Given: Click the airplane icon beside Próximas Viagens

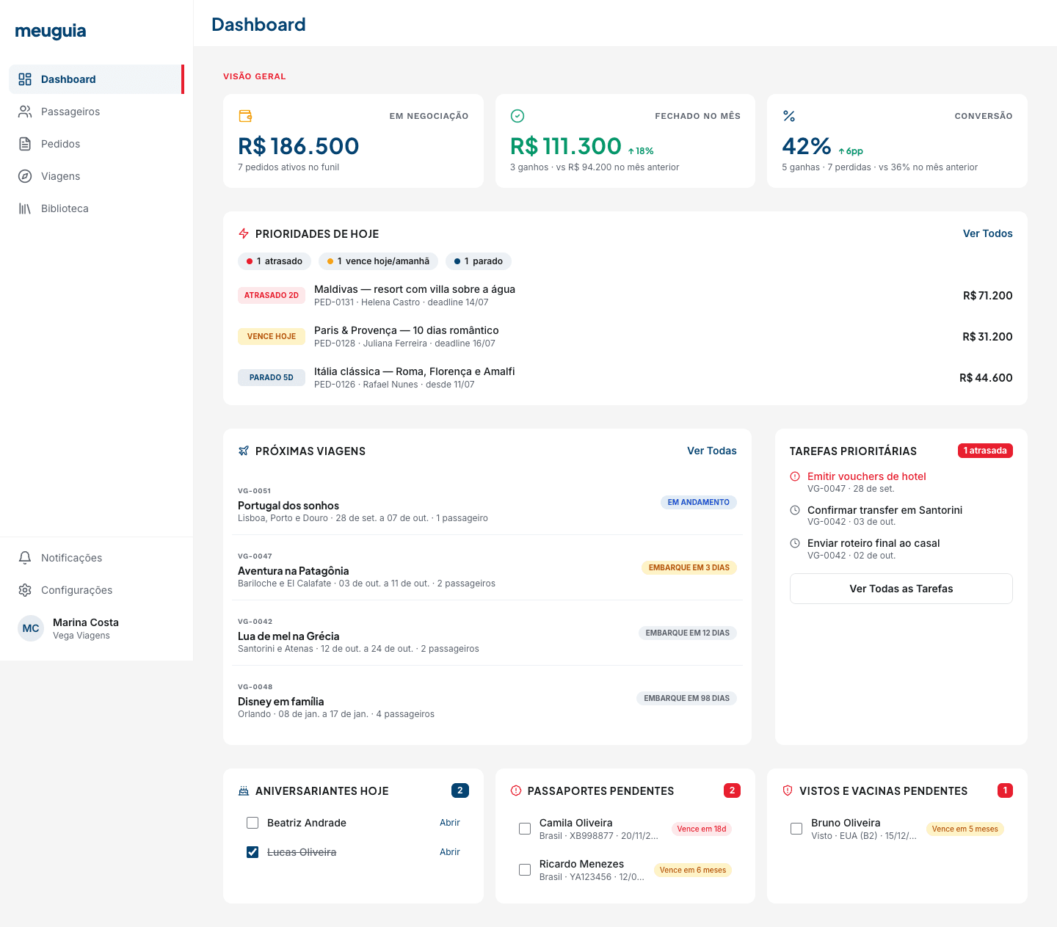Looking at the screenshot, I should click(x=244, y=451).
